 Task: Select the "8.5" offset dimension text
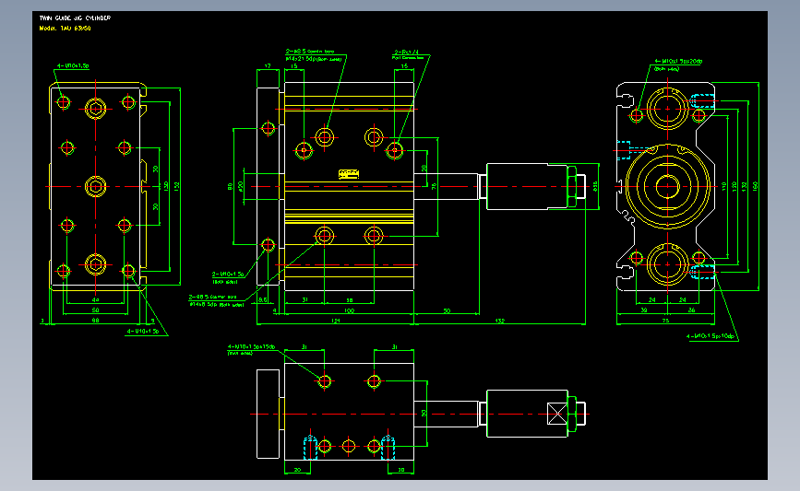(x=263, y=300)
